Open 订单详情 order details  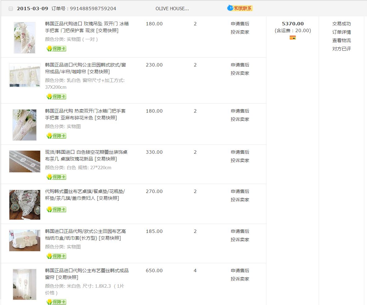(x=341, y=32)
